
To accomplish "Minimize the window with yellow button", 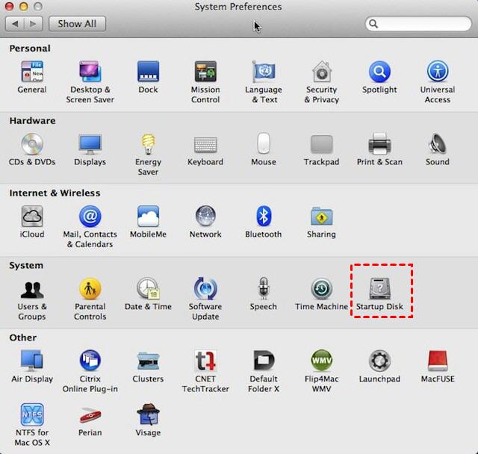I will 24,6.
